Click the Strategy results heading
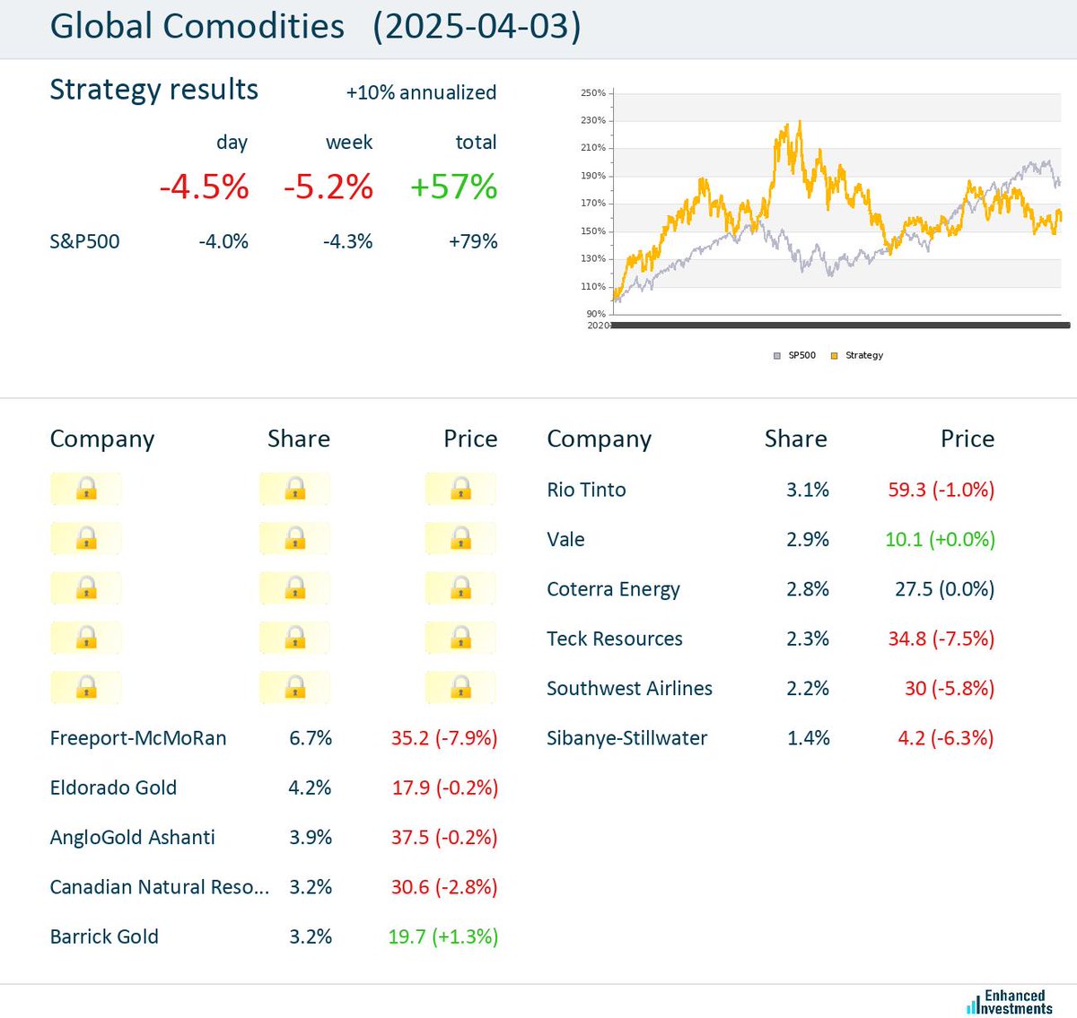The height and width of the screenshot is (1018, 1077). click(x=154, y=90)
